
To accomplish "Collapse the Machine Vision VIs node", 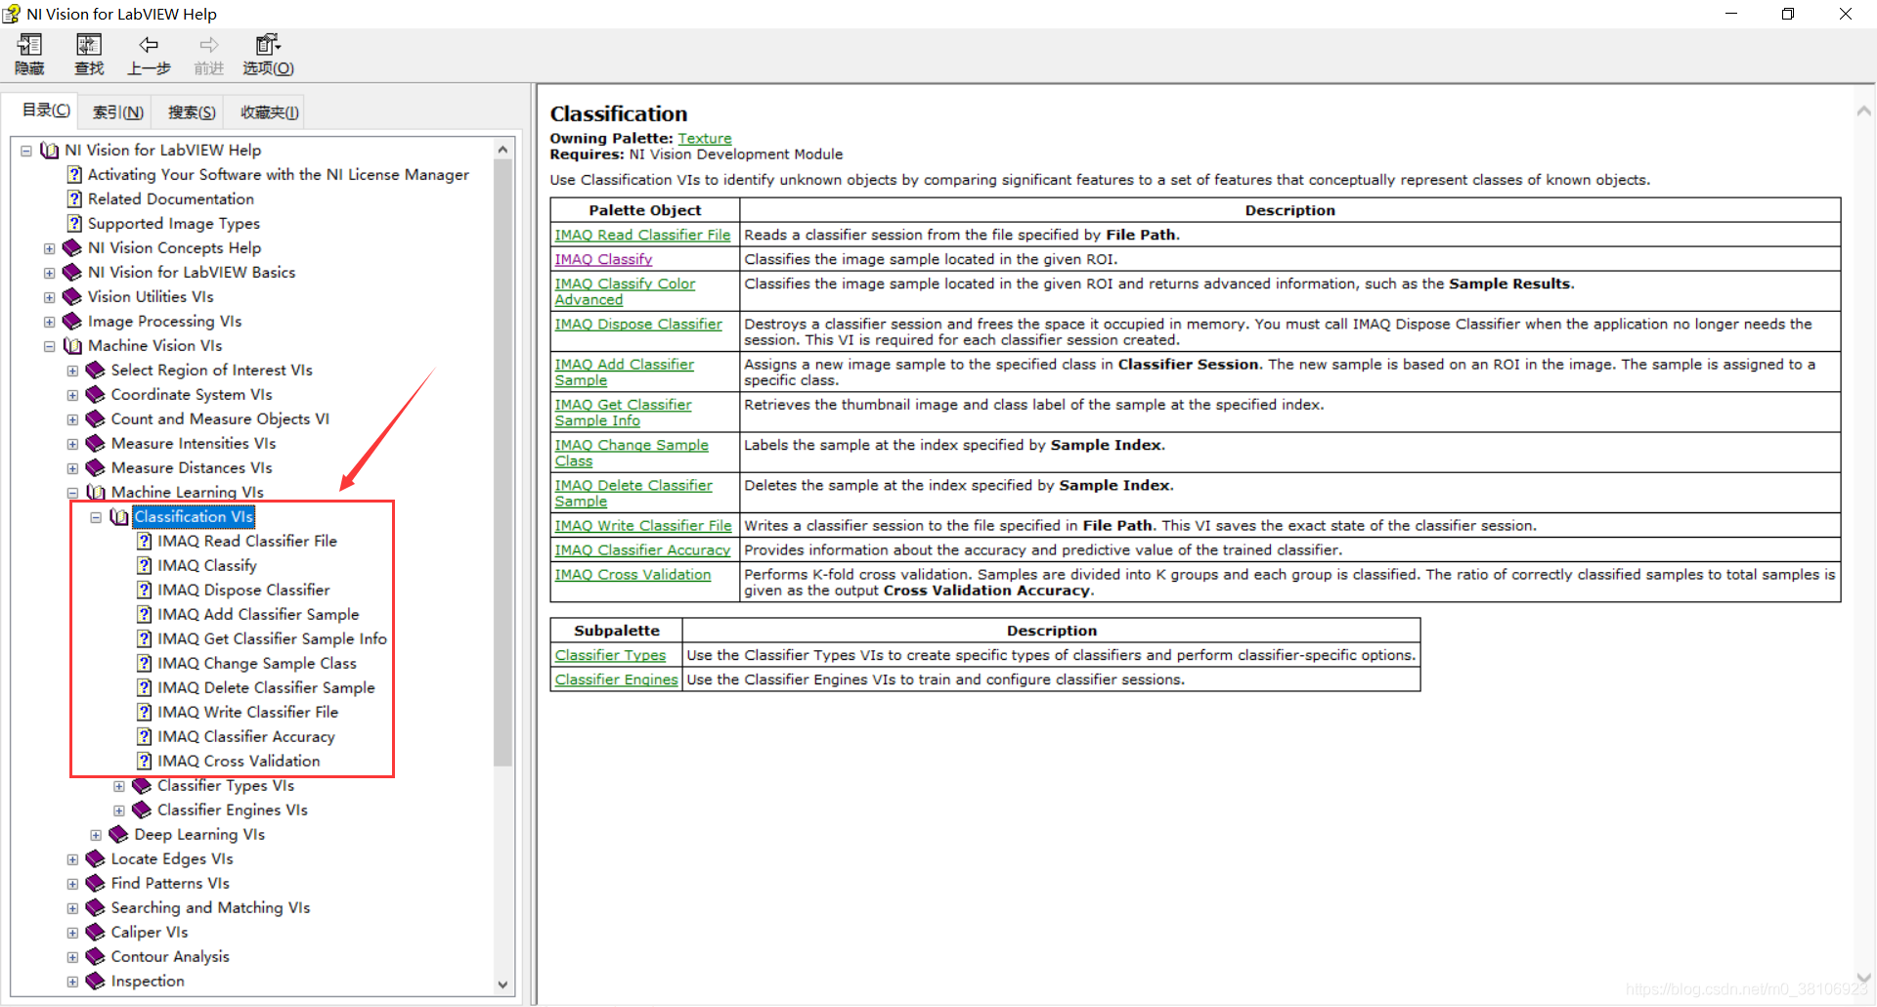I will tap(49, 346).
